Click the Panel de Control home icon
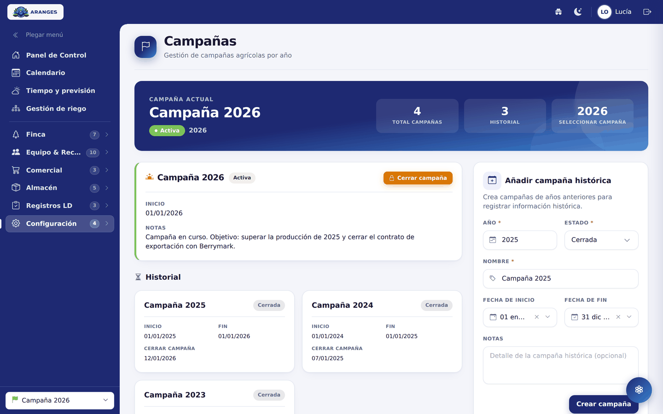This screenshot has width=663, height=414. pyautogui.click(x=16, y=55)
